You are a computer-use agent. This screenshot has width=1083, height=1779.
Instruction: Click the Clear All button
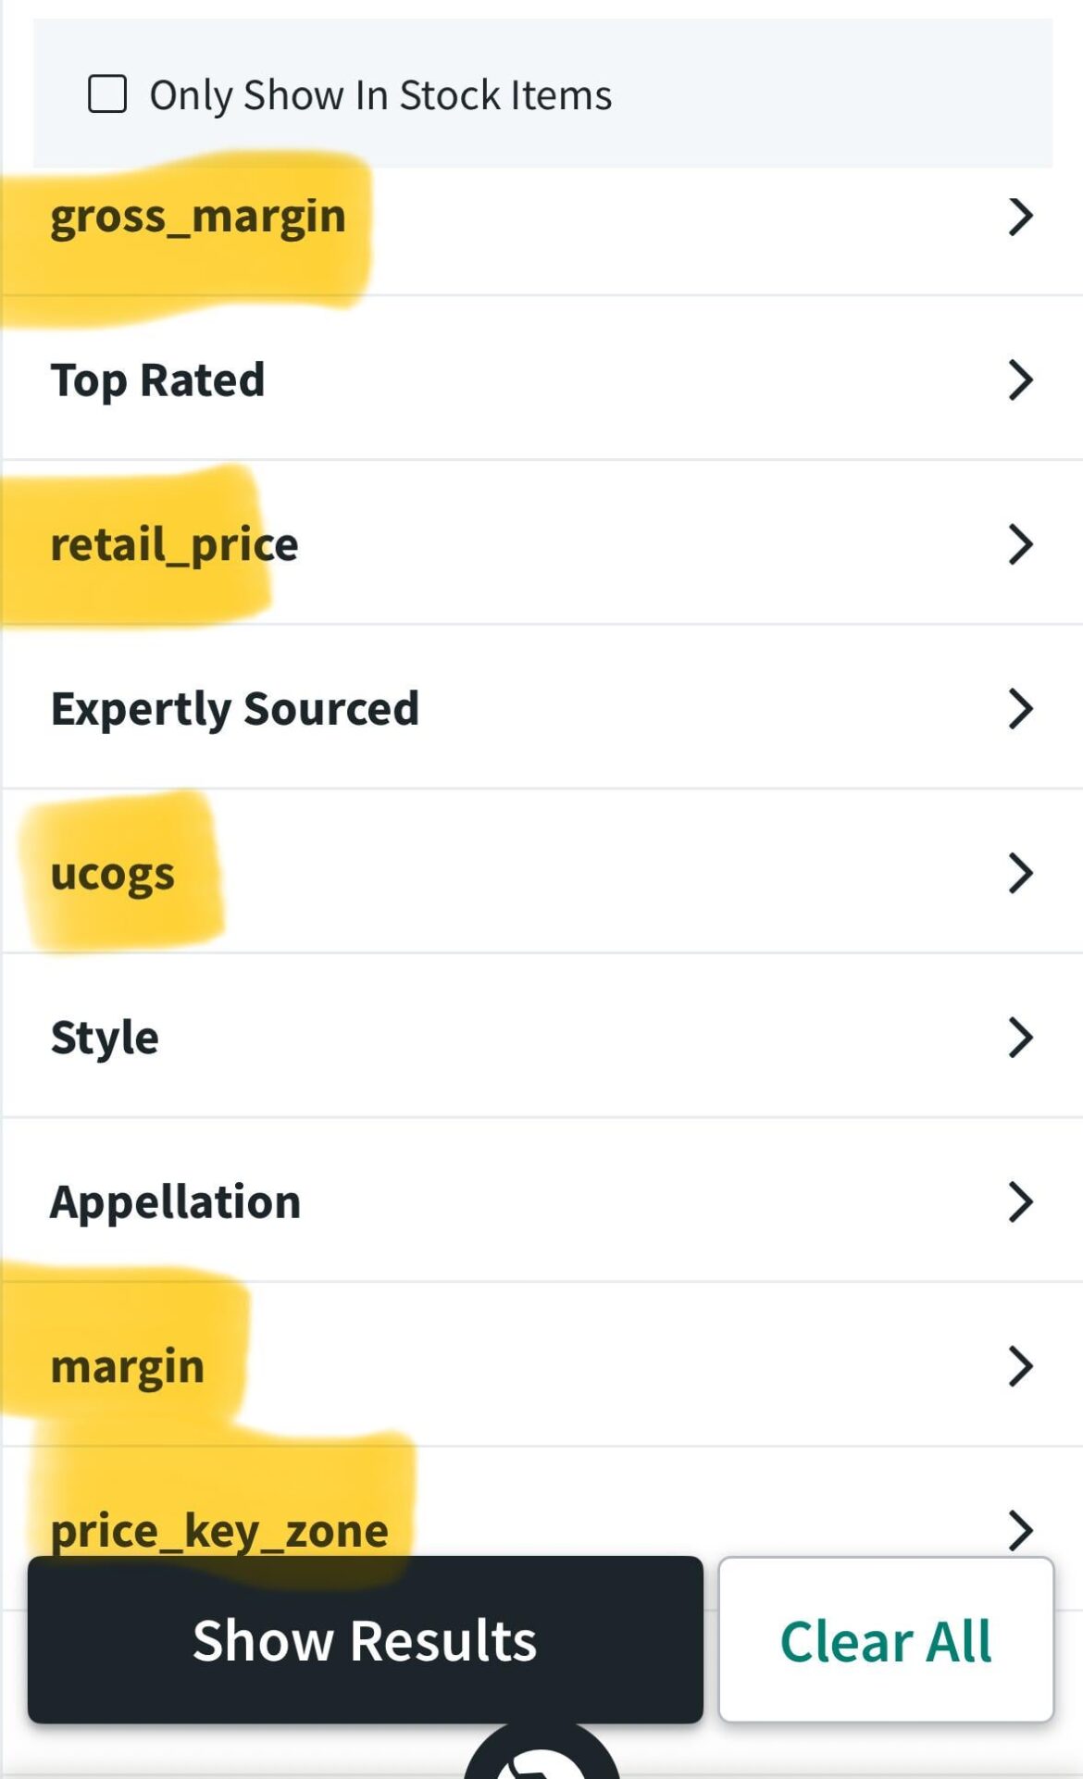click(x=886, y=1641)
